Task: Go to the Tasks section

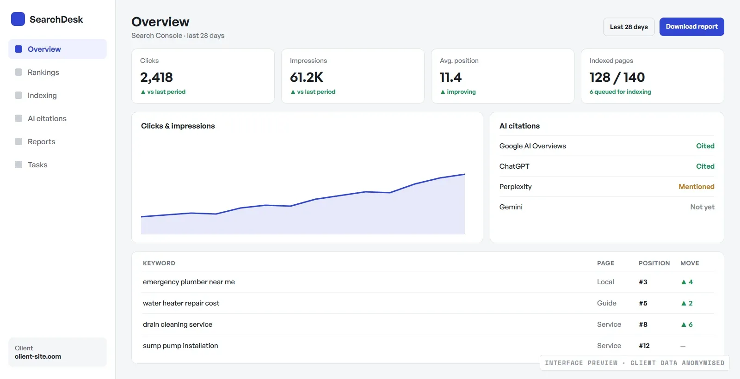Action: [57, 165]
